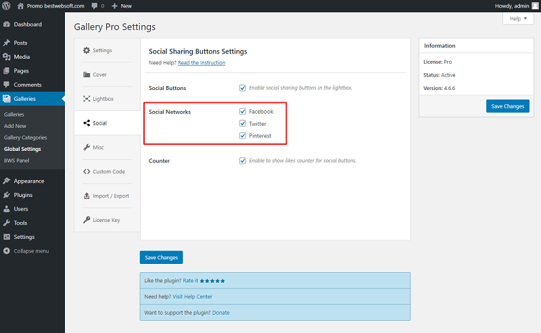Uncheck the Facebook checkbox
Image resolution: width=541 pixels, height=333 pixels.
coord(243,111)
